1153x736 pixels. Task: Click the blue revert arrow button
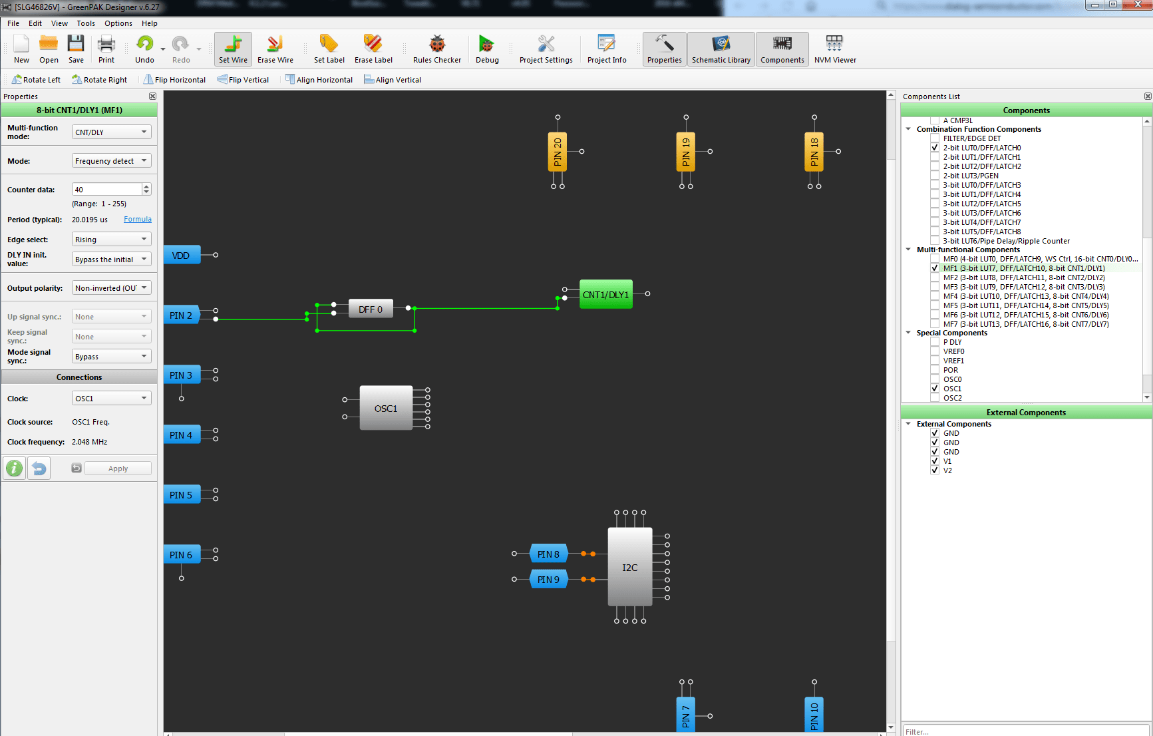pos(39,468)
